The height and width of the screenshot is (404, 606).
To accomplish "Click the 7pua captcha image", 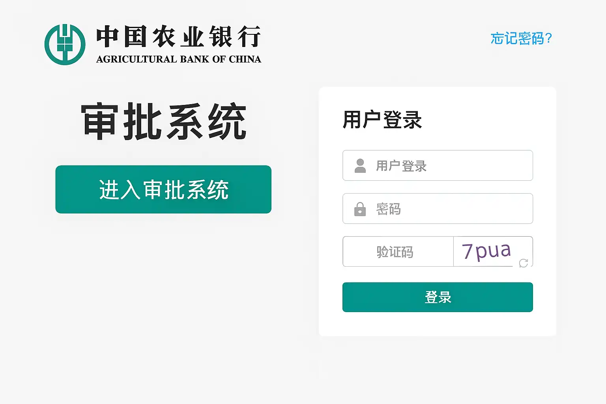I will coord(486,251).
